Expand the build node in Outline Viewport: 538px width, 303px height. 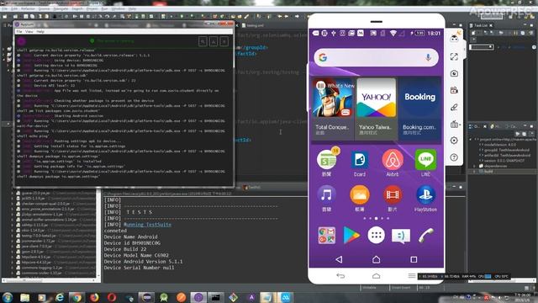tap(475, 171)
